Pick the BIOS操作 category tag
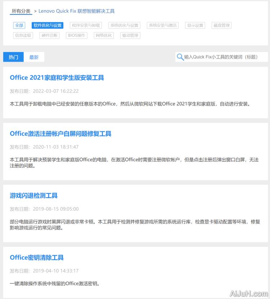The width and height of the screenshot is (270, 299). (x=76, y=35)
